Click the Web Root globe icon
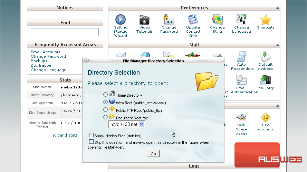Image resolution: width=307 pixels, height=172 pixels. [x=112, y=101]
